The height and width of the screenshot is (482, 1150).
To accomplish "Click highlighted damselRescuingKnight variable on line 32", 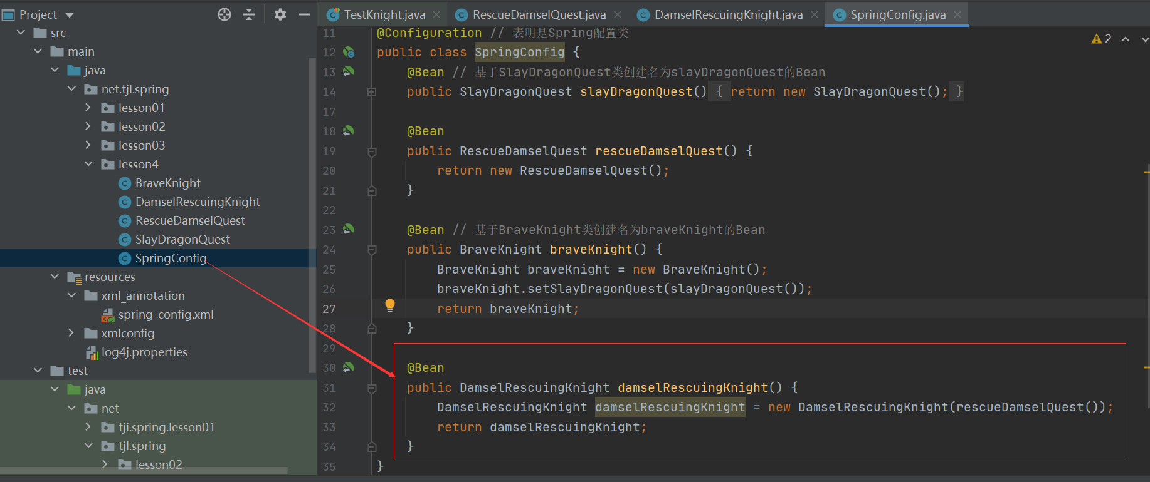I will click(x=670, y=407).
